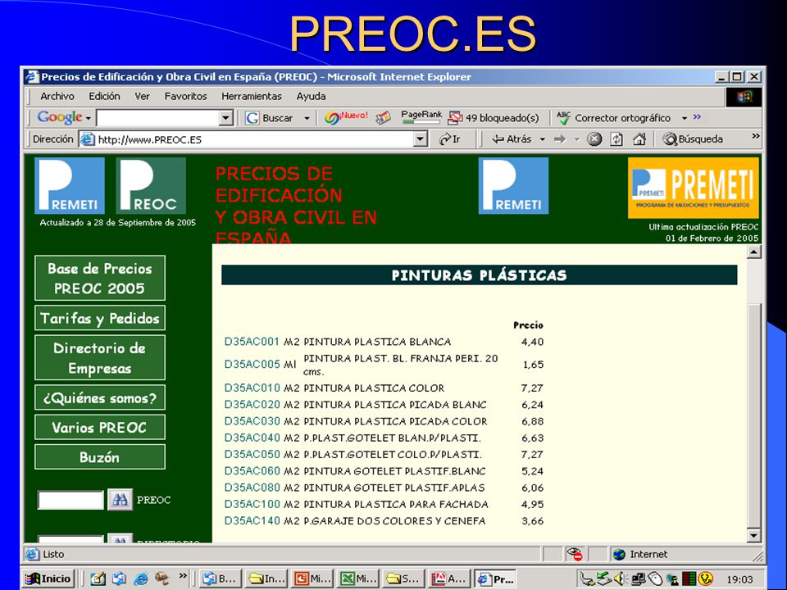Image resolution: width=787 pixels, height=590 pixels.
Task: Click the orange PREMETI program banner
Action: (x=694, y=188)
